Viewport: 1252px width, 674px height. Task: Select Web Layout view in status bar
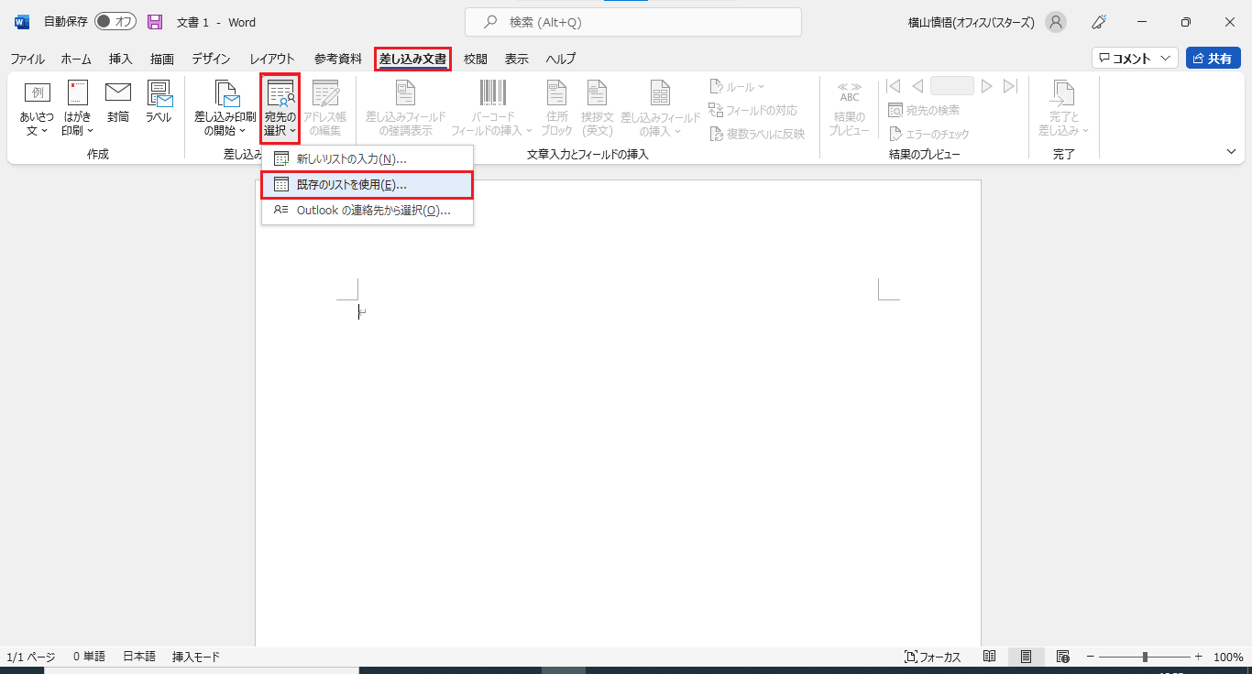(x=1063, y=657)
